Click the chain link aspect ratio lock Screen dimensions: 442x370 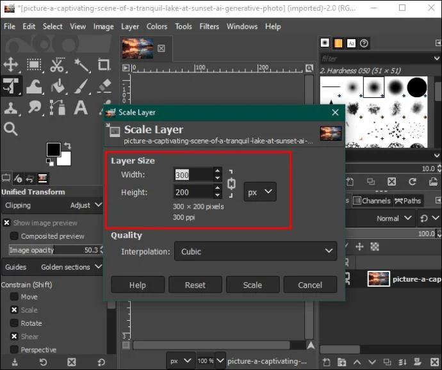tap(231, 184)
